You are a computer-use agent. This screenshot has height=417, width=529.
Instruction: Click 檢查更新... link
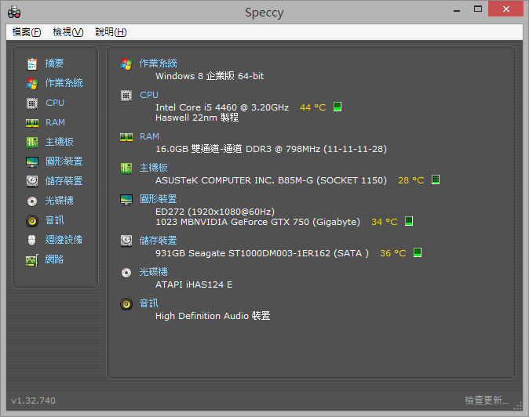[x=487, y=401]
